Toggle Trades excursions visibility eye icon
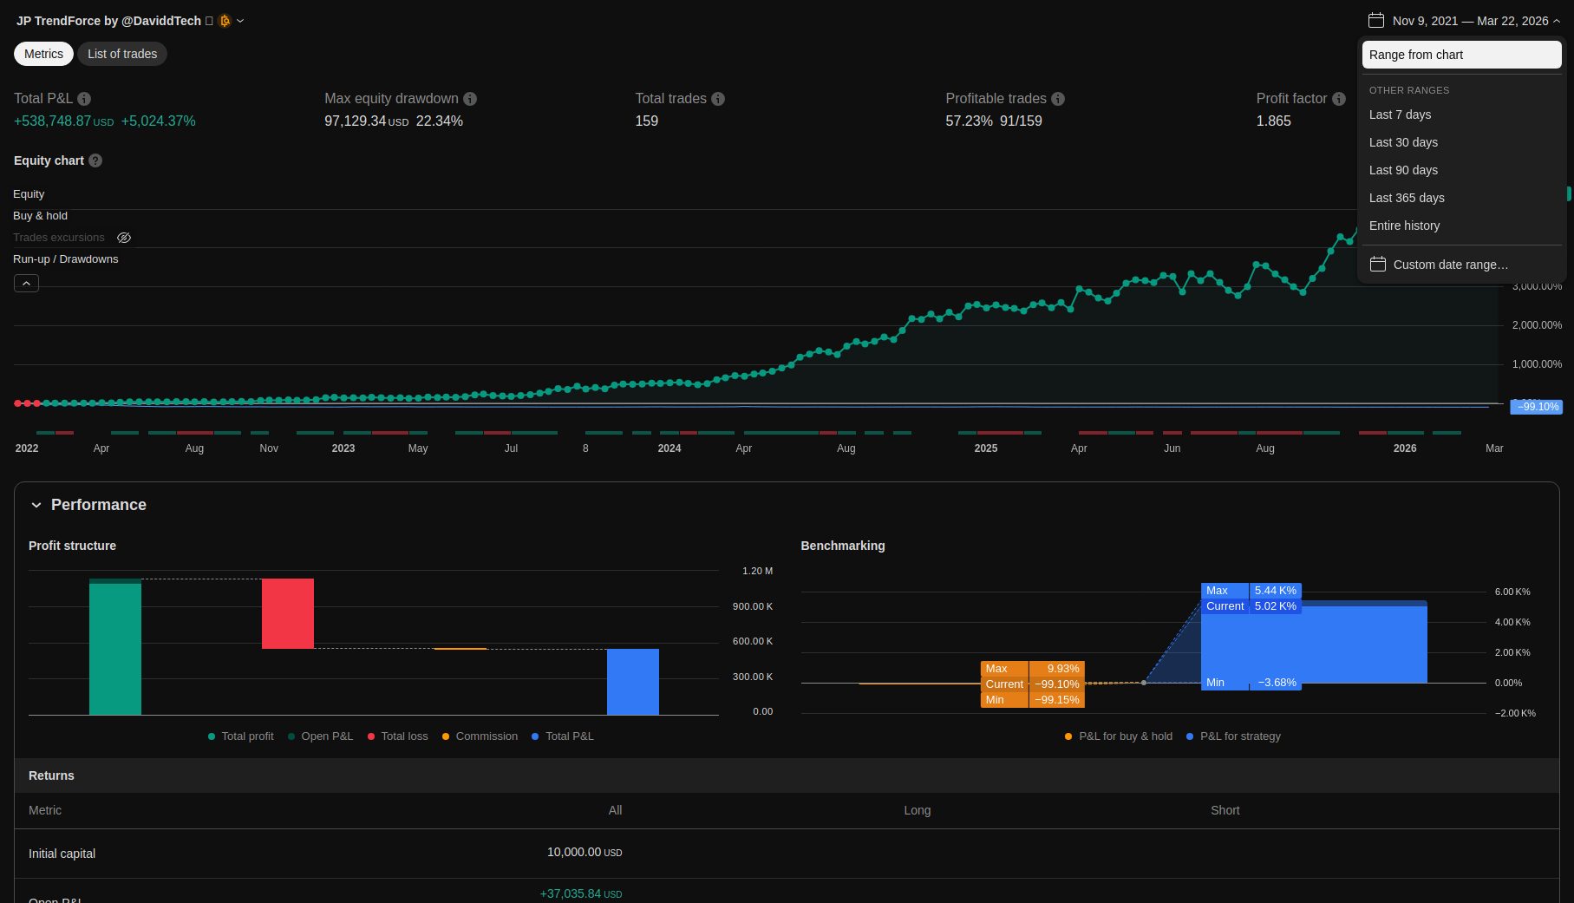 (124, 238)
